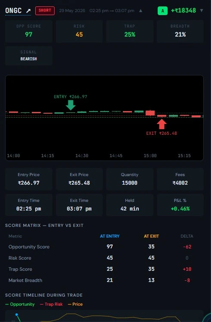Viewport: 211px width, 322px height.
Task: Click the Entry Time 02:25 pm tile
Action: pos(29,205)
